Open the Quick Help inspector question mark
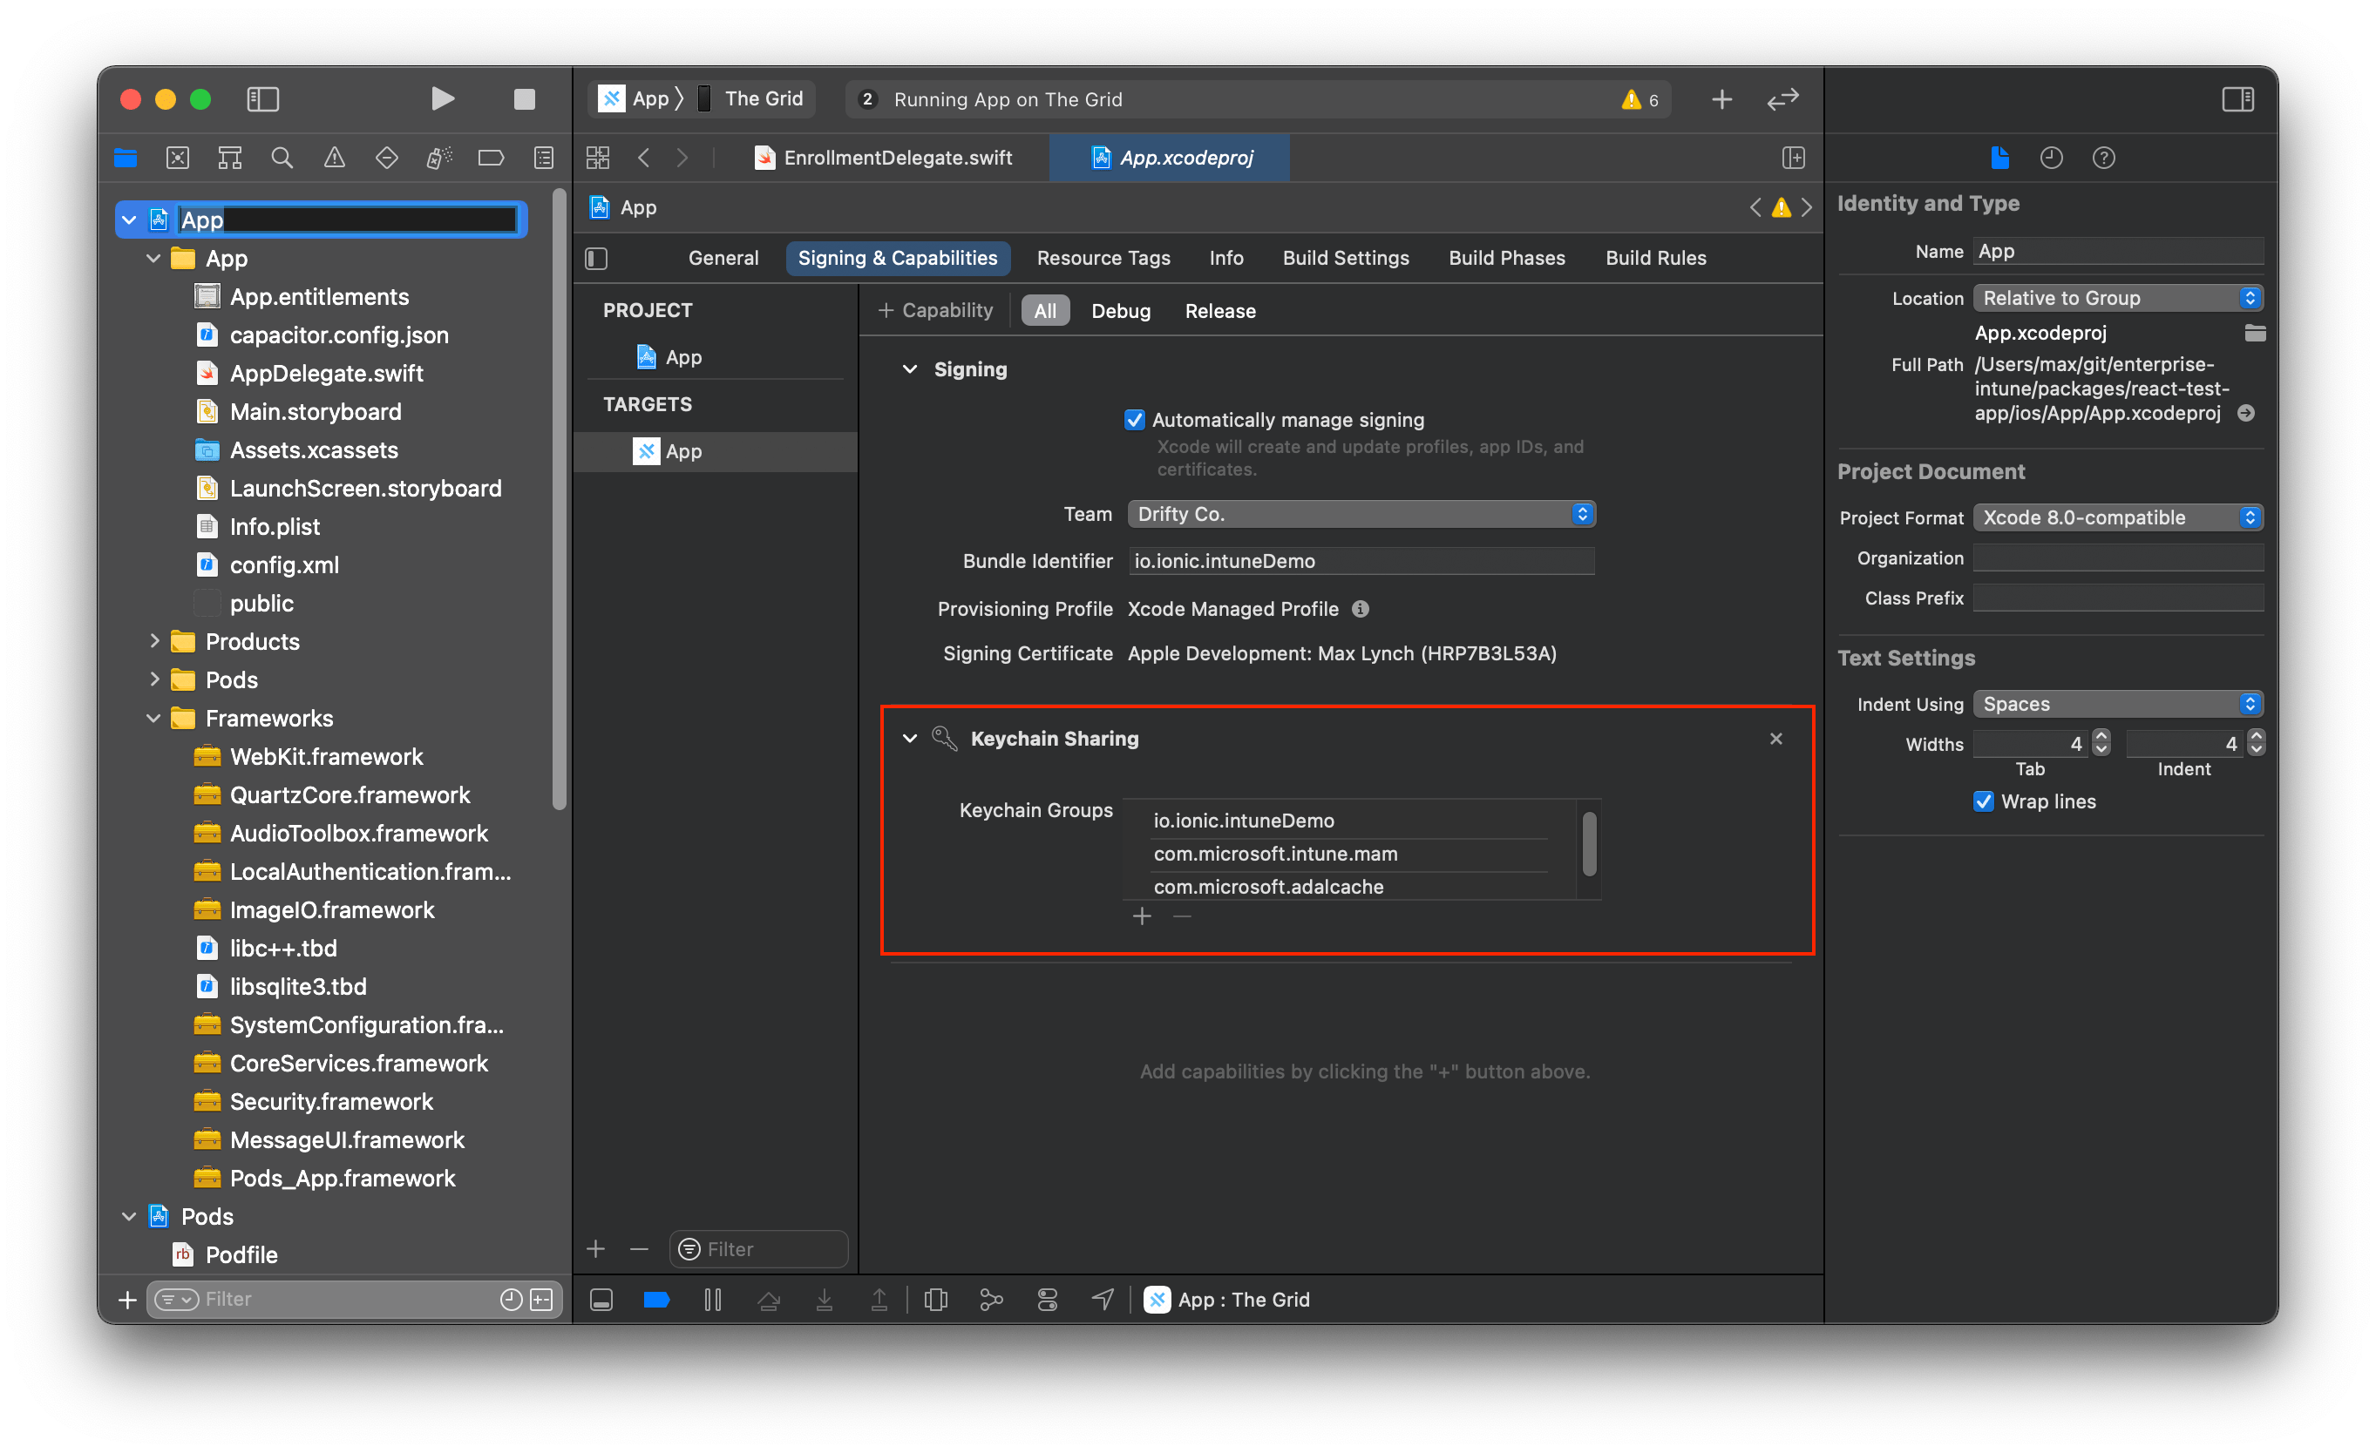 click(2105, 157)
